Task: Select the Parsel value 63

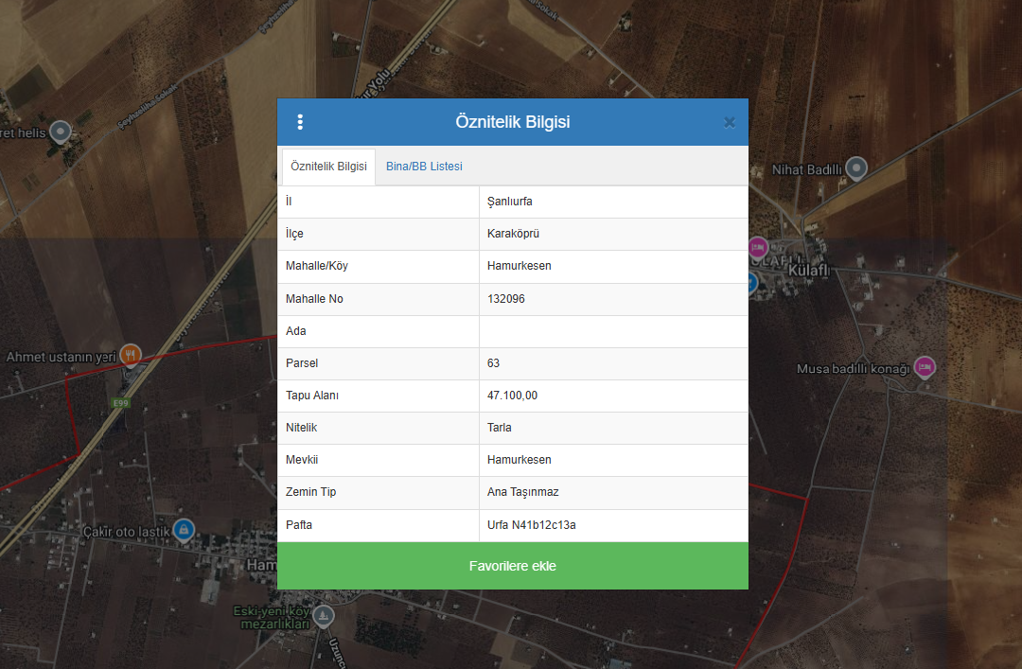Action: [x=493, y=363]
